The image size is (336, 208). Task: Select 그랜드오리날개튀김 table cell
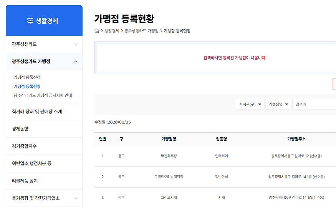pos(169,177)
